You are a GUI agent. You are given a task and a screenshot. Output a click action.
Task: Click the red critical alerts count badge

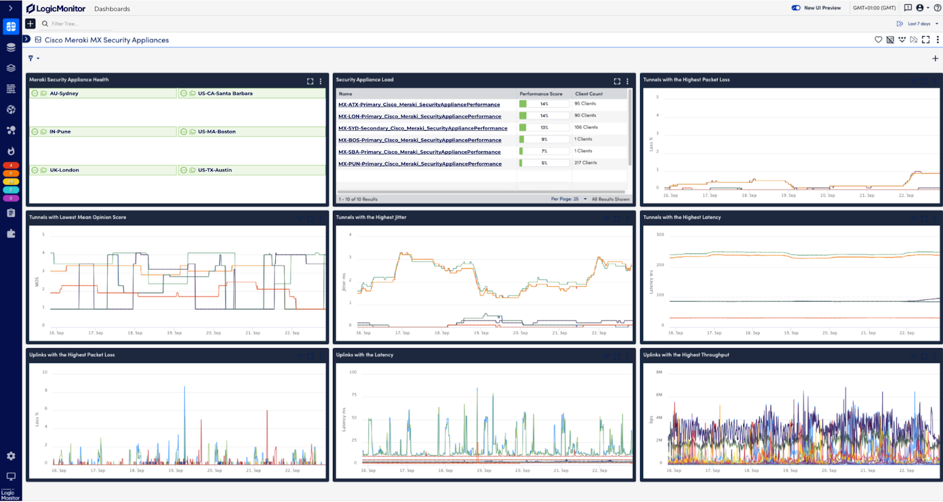pyautogui.click(x=11, y=166)
